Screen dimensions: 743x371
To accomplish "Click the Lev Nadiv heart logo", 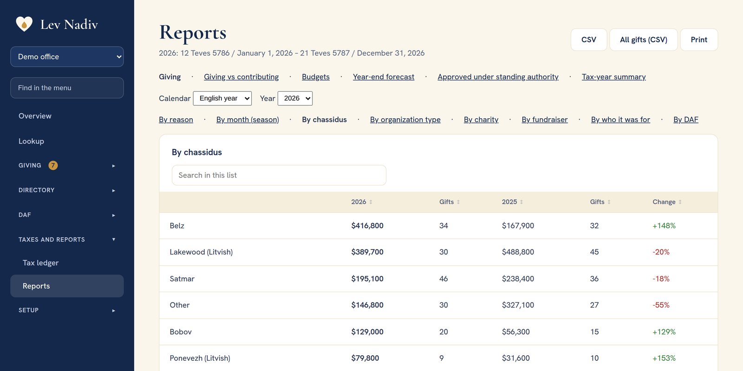I will click(24, 24).
